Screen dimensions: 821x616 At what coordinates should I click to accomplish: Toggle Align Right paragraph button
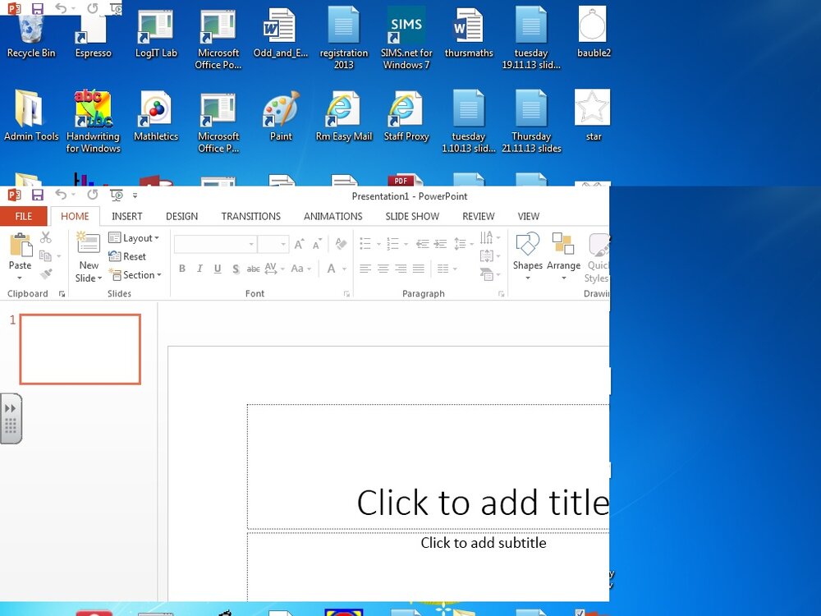[401, 269]
